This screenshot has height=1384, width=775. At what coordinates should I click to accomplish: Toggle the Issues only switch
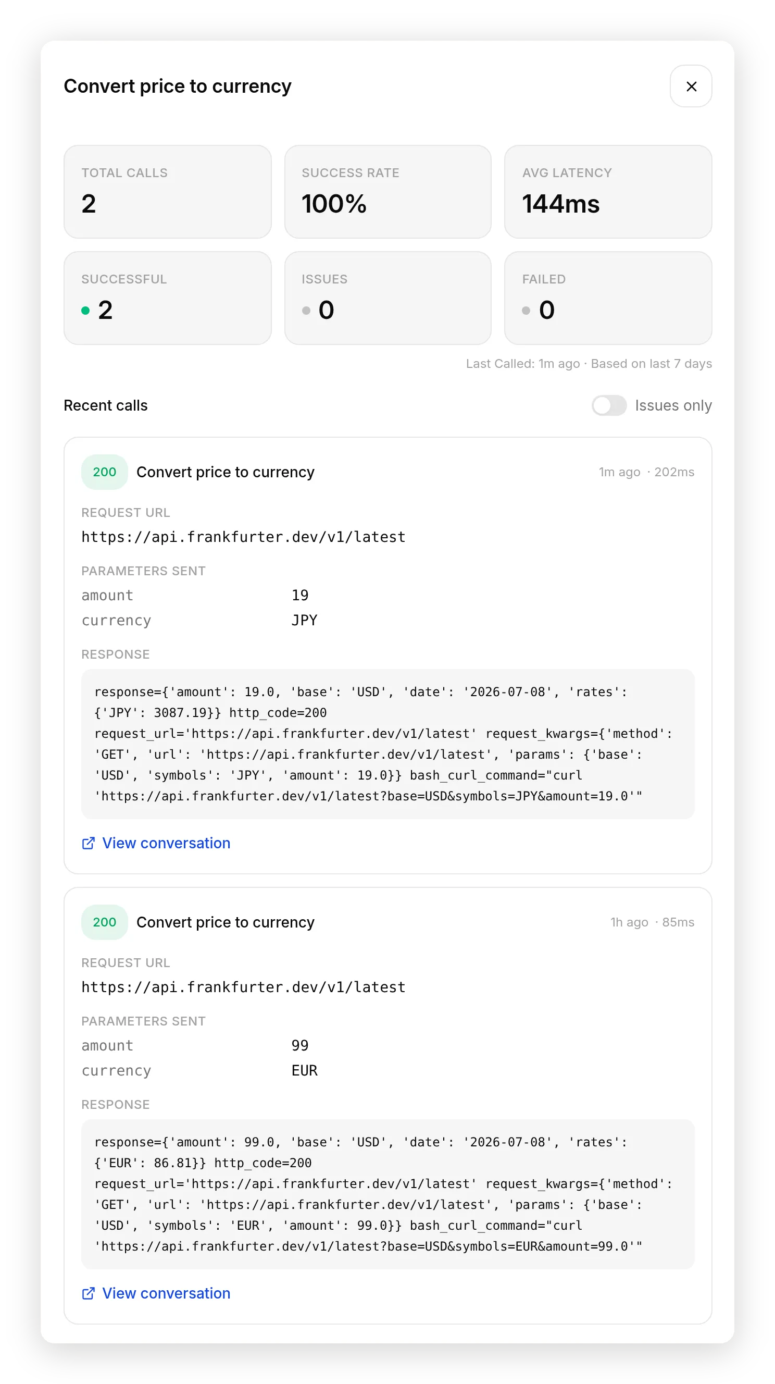tap(608, 405)
